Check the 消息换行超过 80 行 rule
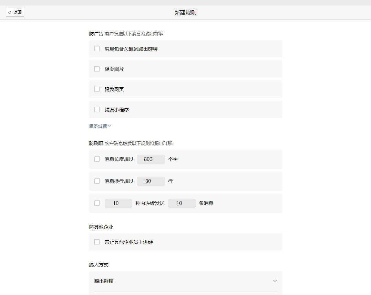Image resolution: width=371 pixels, height=295 pixels. tap(97, 181)
